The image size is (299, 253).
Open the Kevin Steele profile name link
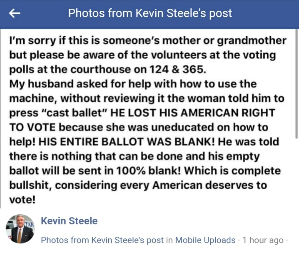tap(69, 221)
